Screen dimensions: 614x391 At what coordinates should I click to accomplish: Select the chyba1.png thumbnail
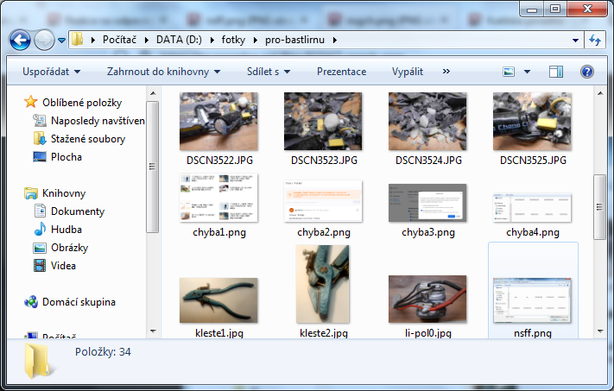tap(218, 198)
